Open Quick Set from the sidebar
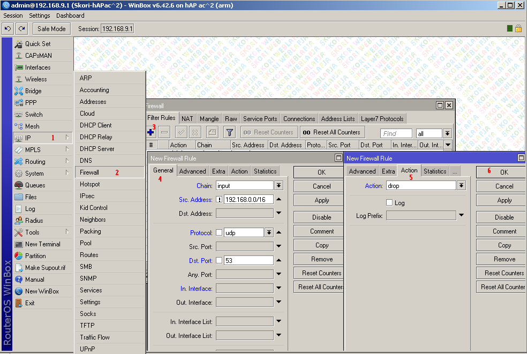527x354 pixels. pyautogui.click(x=37, y=44)
